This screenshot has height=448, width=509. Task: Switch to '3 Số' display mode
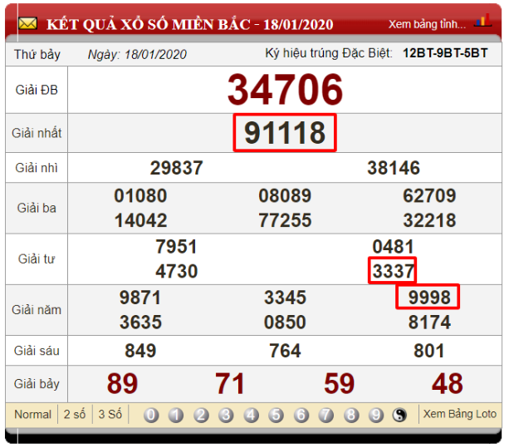click(110, 414)
